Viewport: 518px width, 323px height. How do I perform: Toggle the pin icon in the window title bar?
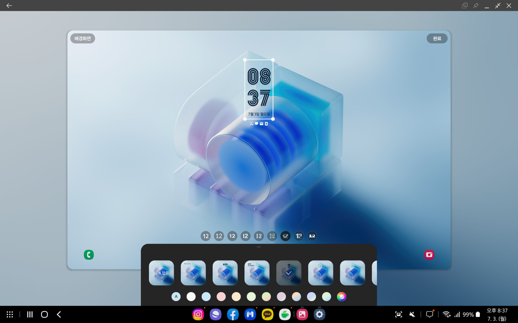click(476, 5)
